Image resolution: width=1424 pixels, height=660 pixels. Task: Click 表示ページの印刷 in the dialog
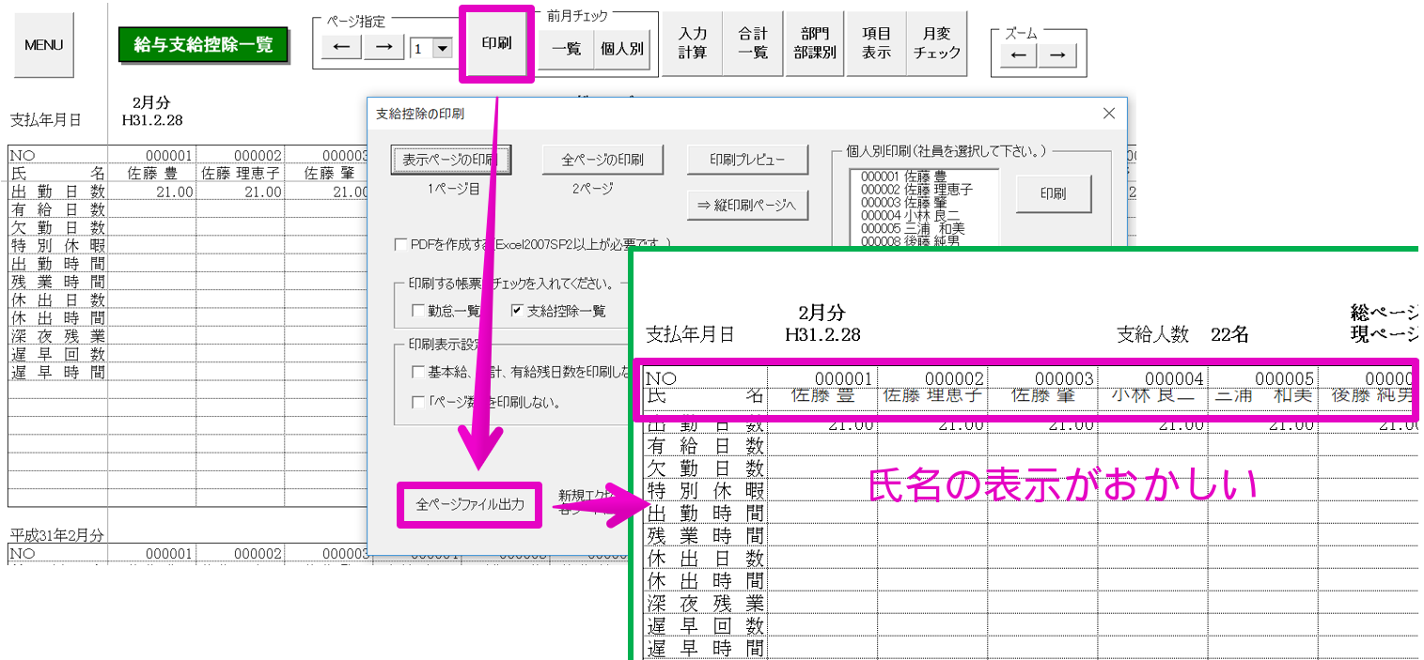[x=450, y=160]
